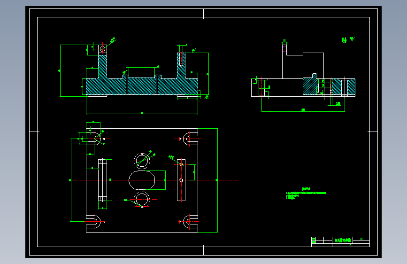Select the long horizontal dimension below the front section view
This screenshot has height=264, width=407.
142,114
